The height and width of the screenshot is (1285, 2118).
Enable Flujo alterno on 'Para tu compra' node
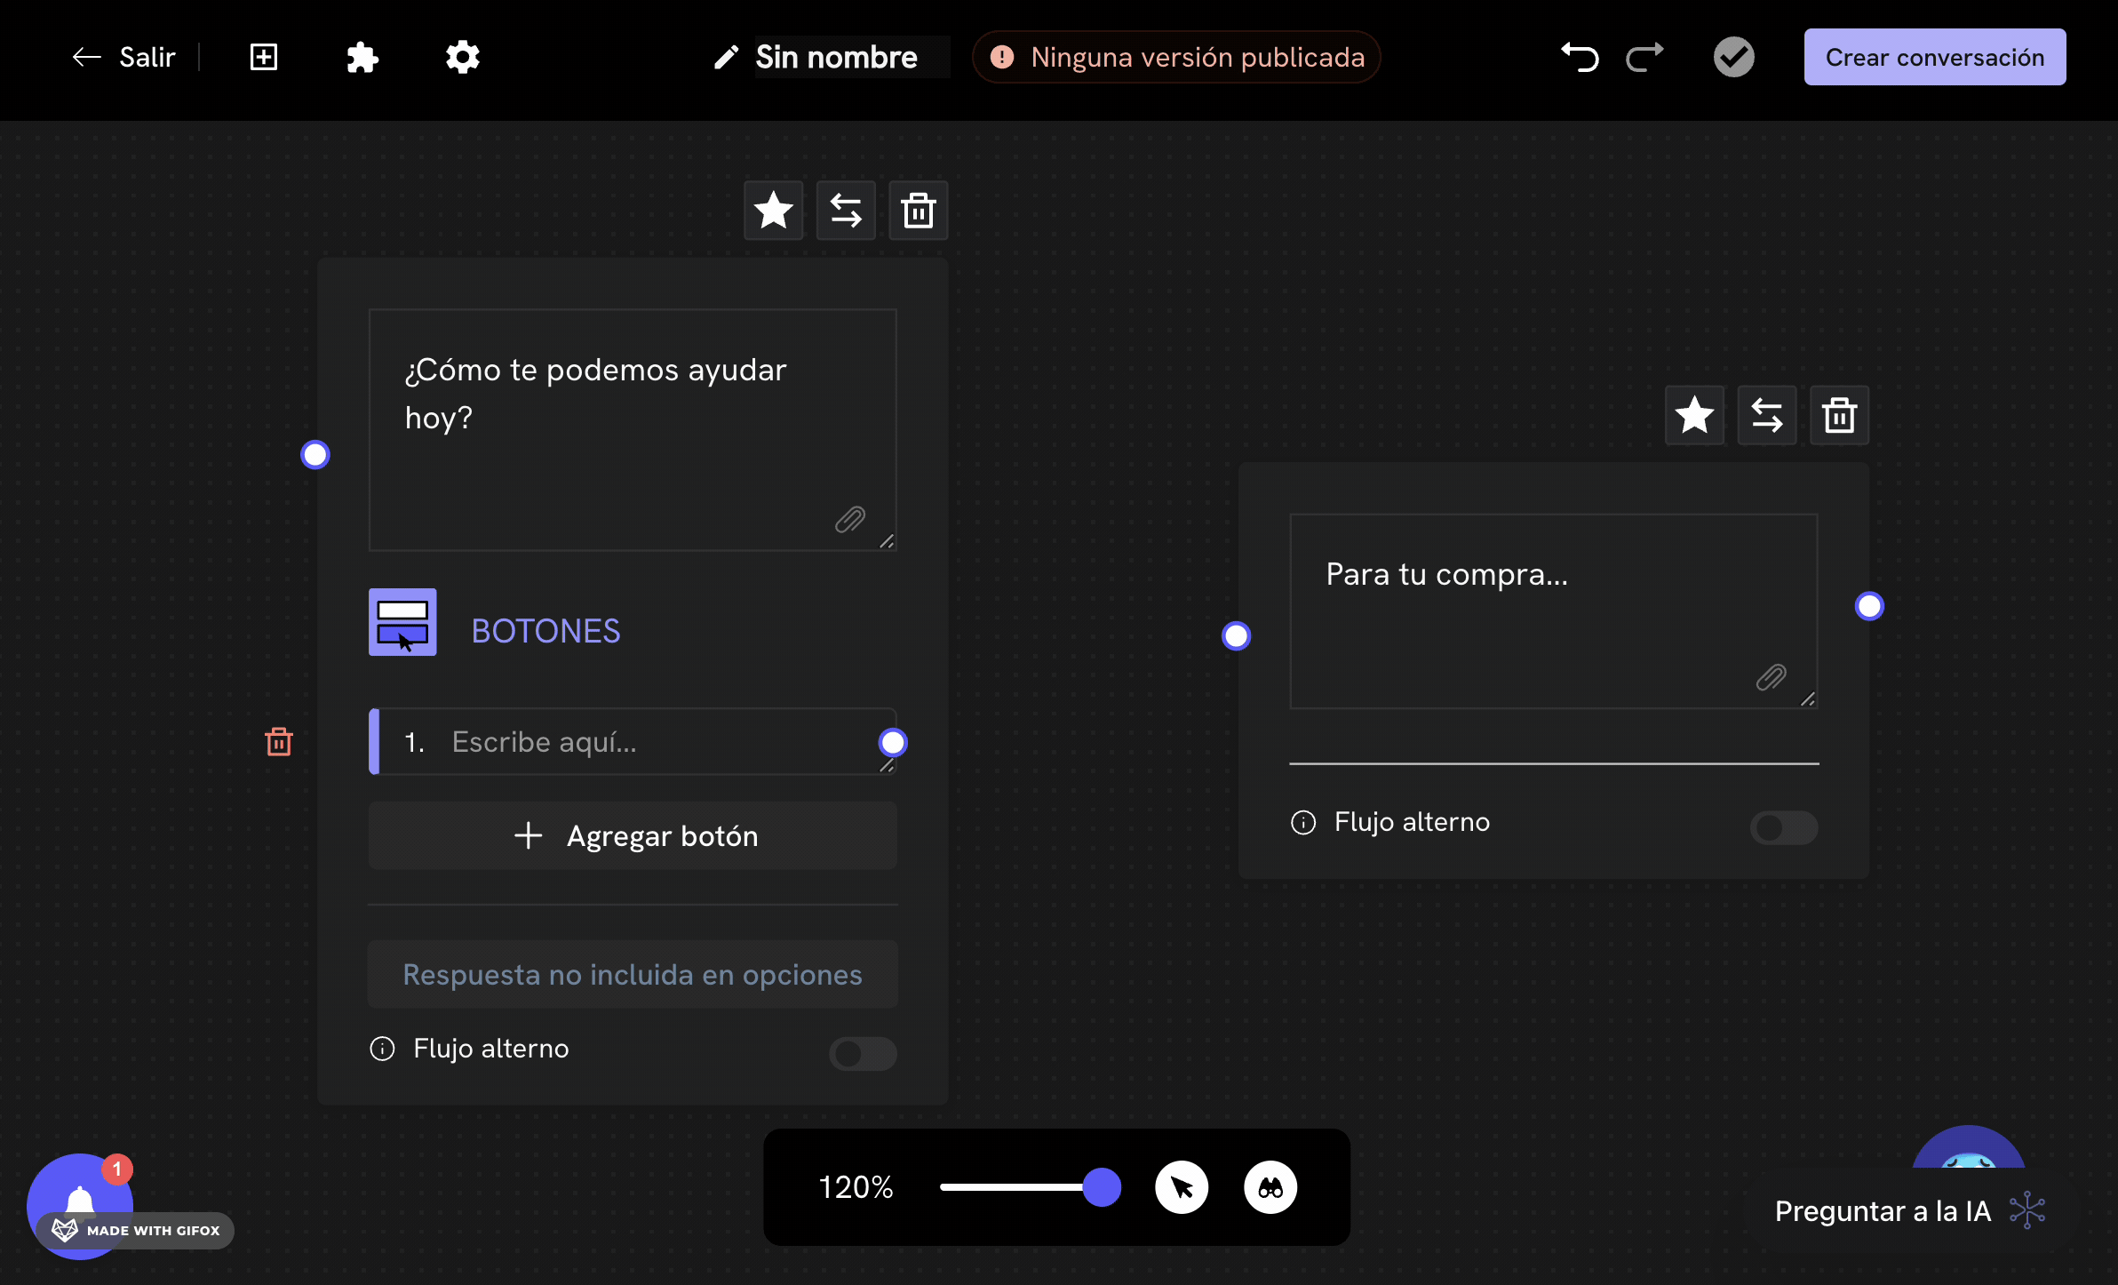pos(1783,827)
